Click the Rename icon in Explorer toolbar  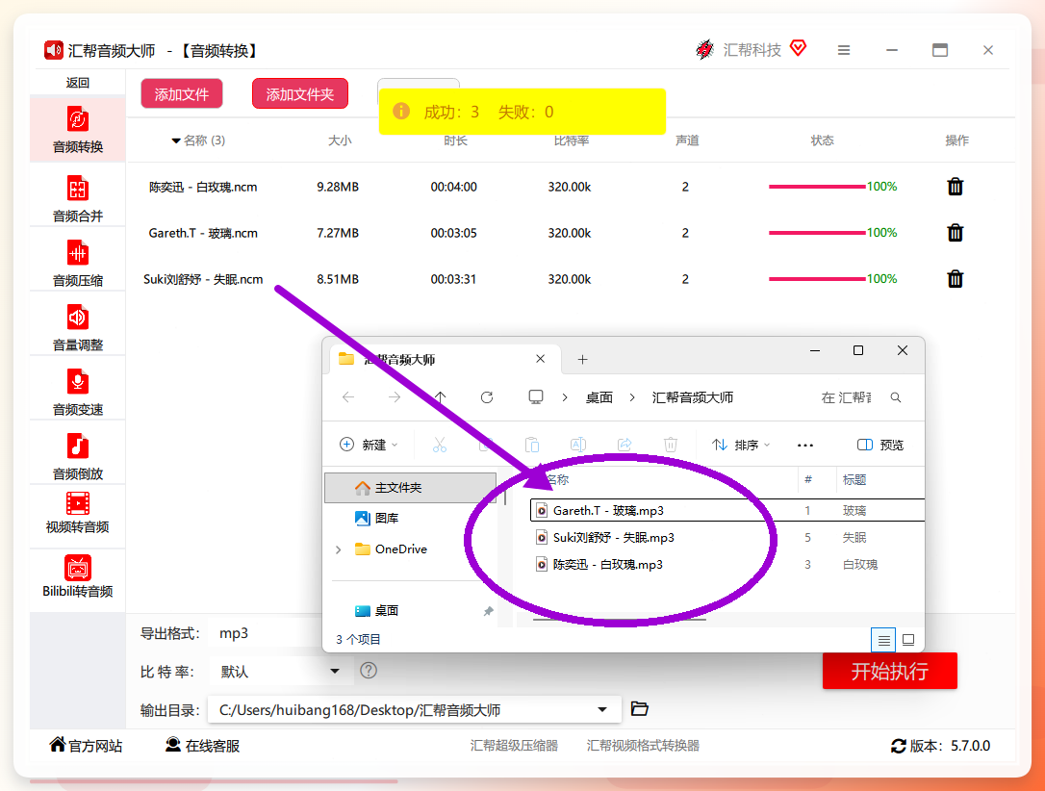click(577, 445)
